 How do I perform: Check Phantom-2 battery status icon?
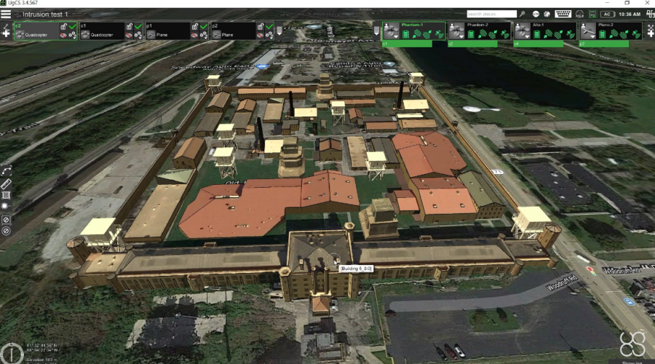point(471,34)
